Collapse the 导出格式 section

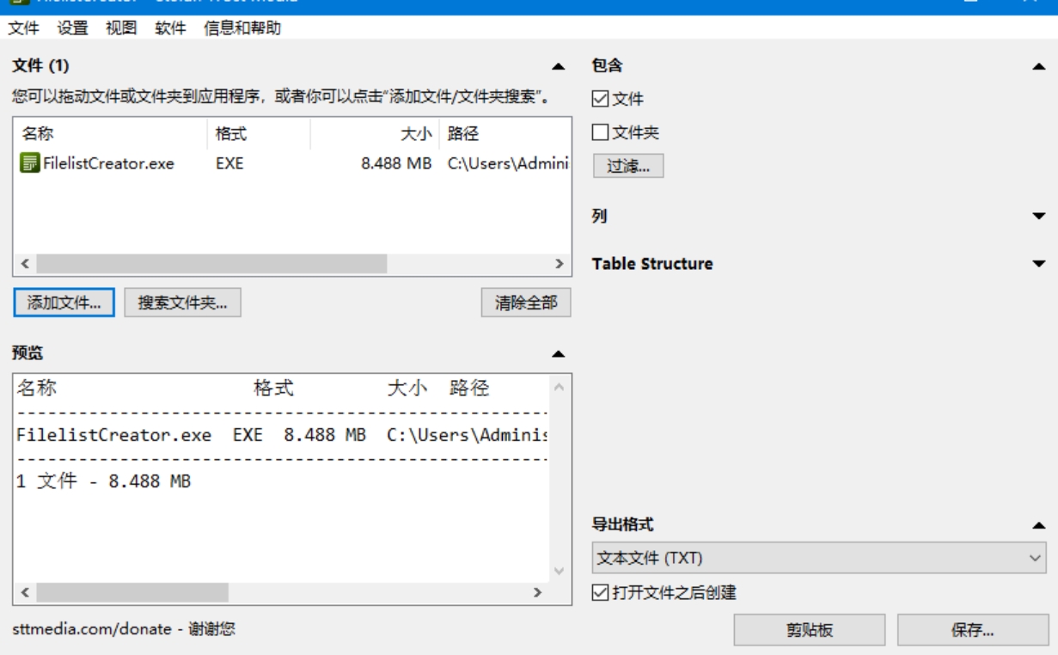(x=1039, y=525)
